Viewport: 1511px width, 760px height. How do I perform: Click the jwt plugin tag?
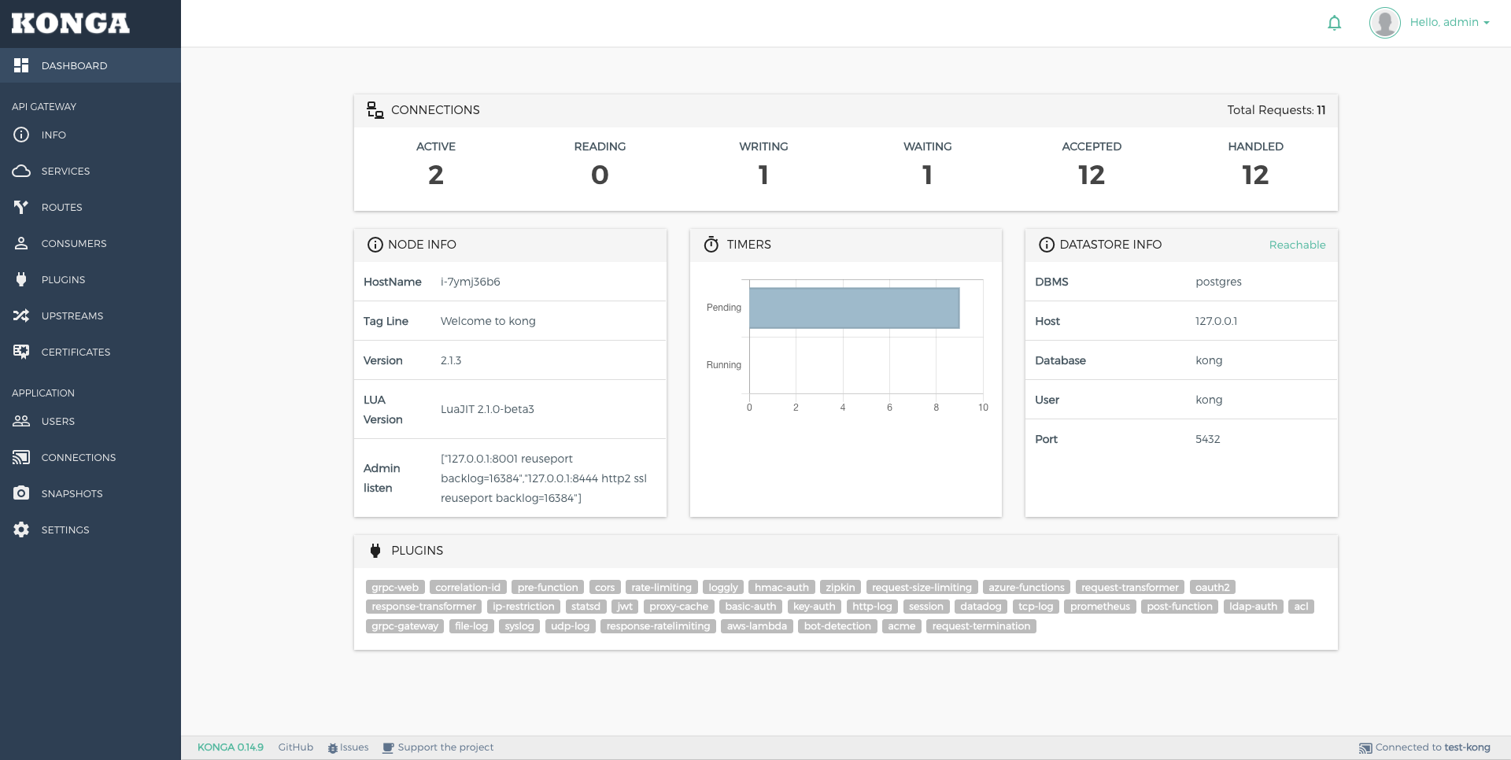coord(625,607)
